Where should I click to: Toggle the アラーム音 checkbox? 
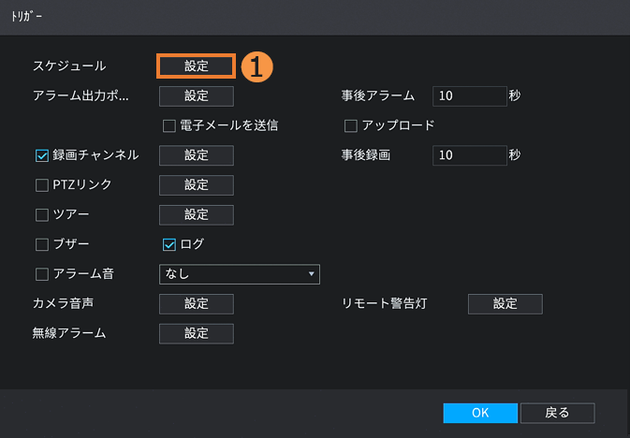pos(41,274)
